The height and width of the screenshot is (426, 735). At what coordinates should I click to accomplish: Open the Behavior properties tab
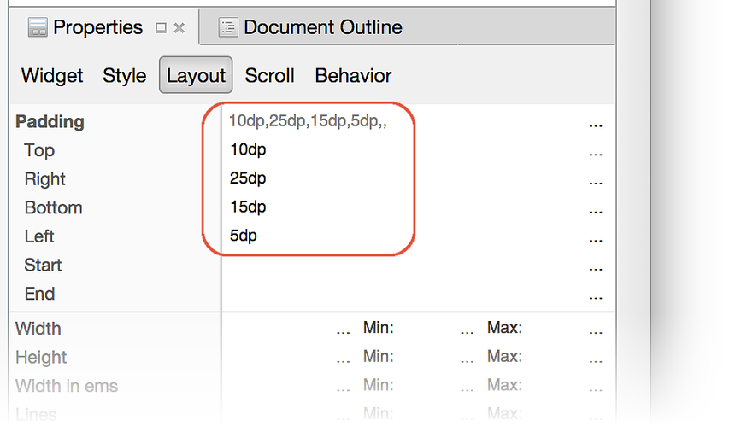coord(353,75)
